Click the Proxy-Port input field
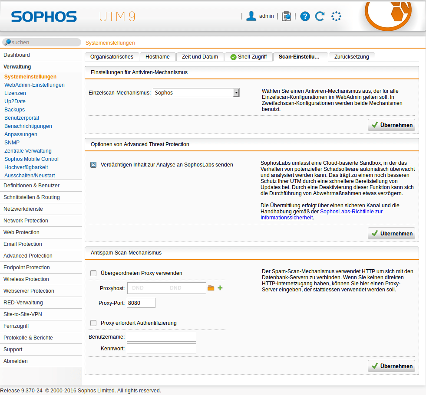The height and width of the screenshot is (395, 426). (x=141, y=303)
